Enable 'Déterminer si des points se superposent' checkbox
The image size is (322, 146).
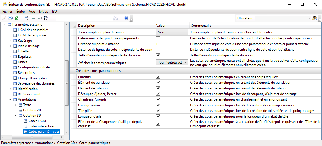click(158, 38)
